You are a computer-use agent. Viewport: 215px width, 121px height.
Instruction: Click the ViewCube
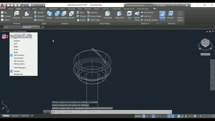click(x=205, y=43)
